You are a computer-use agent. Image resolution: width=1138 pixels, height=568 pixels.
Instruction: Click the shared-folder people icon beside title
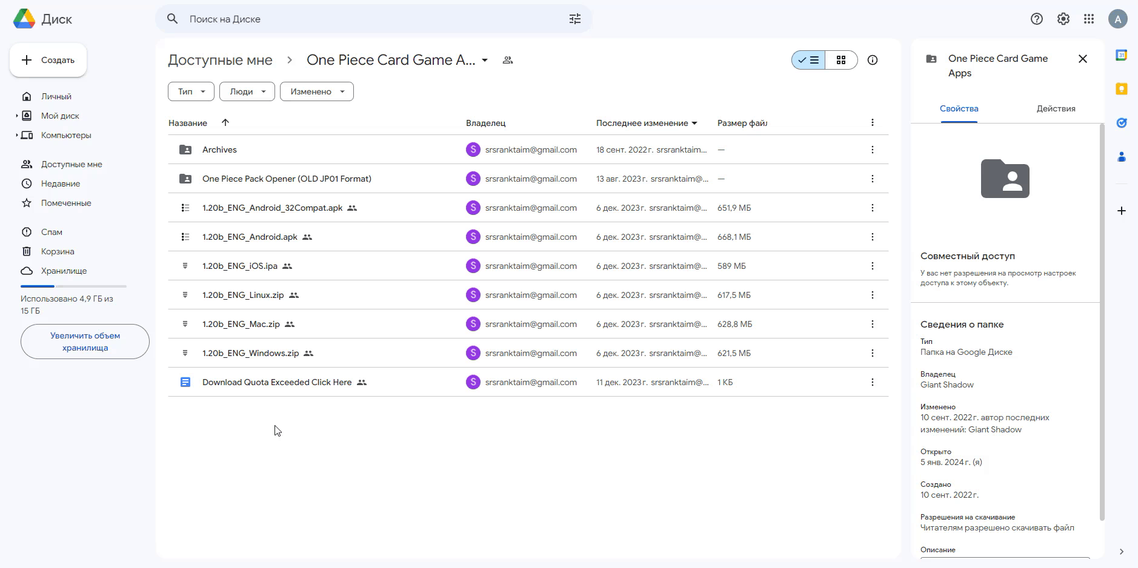508,60
